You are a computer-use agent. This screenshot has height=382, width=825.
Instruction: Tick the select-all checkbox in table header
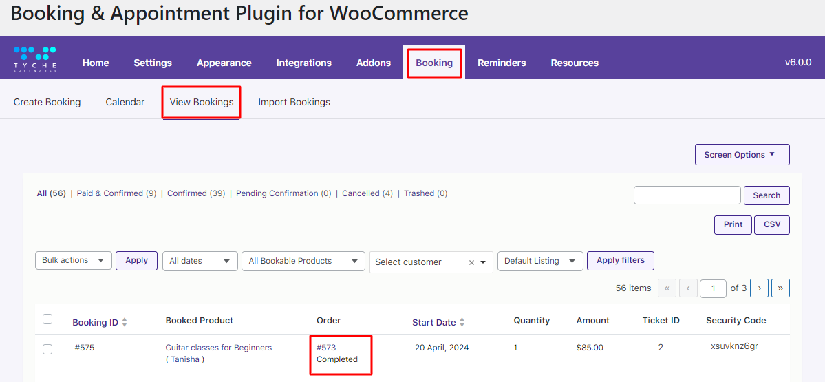click(x=47, y=319)
